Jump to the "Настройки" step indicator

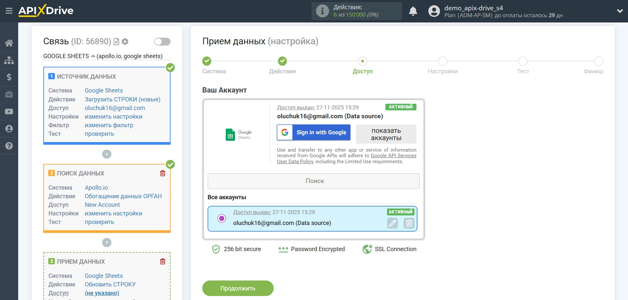click(443, 61)
